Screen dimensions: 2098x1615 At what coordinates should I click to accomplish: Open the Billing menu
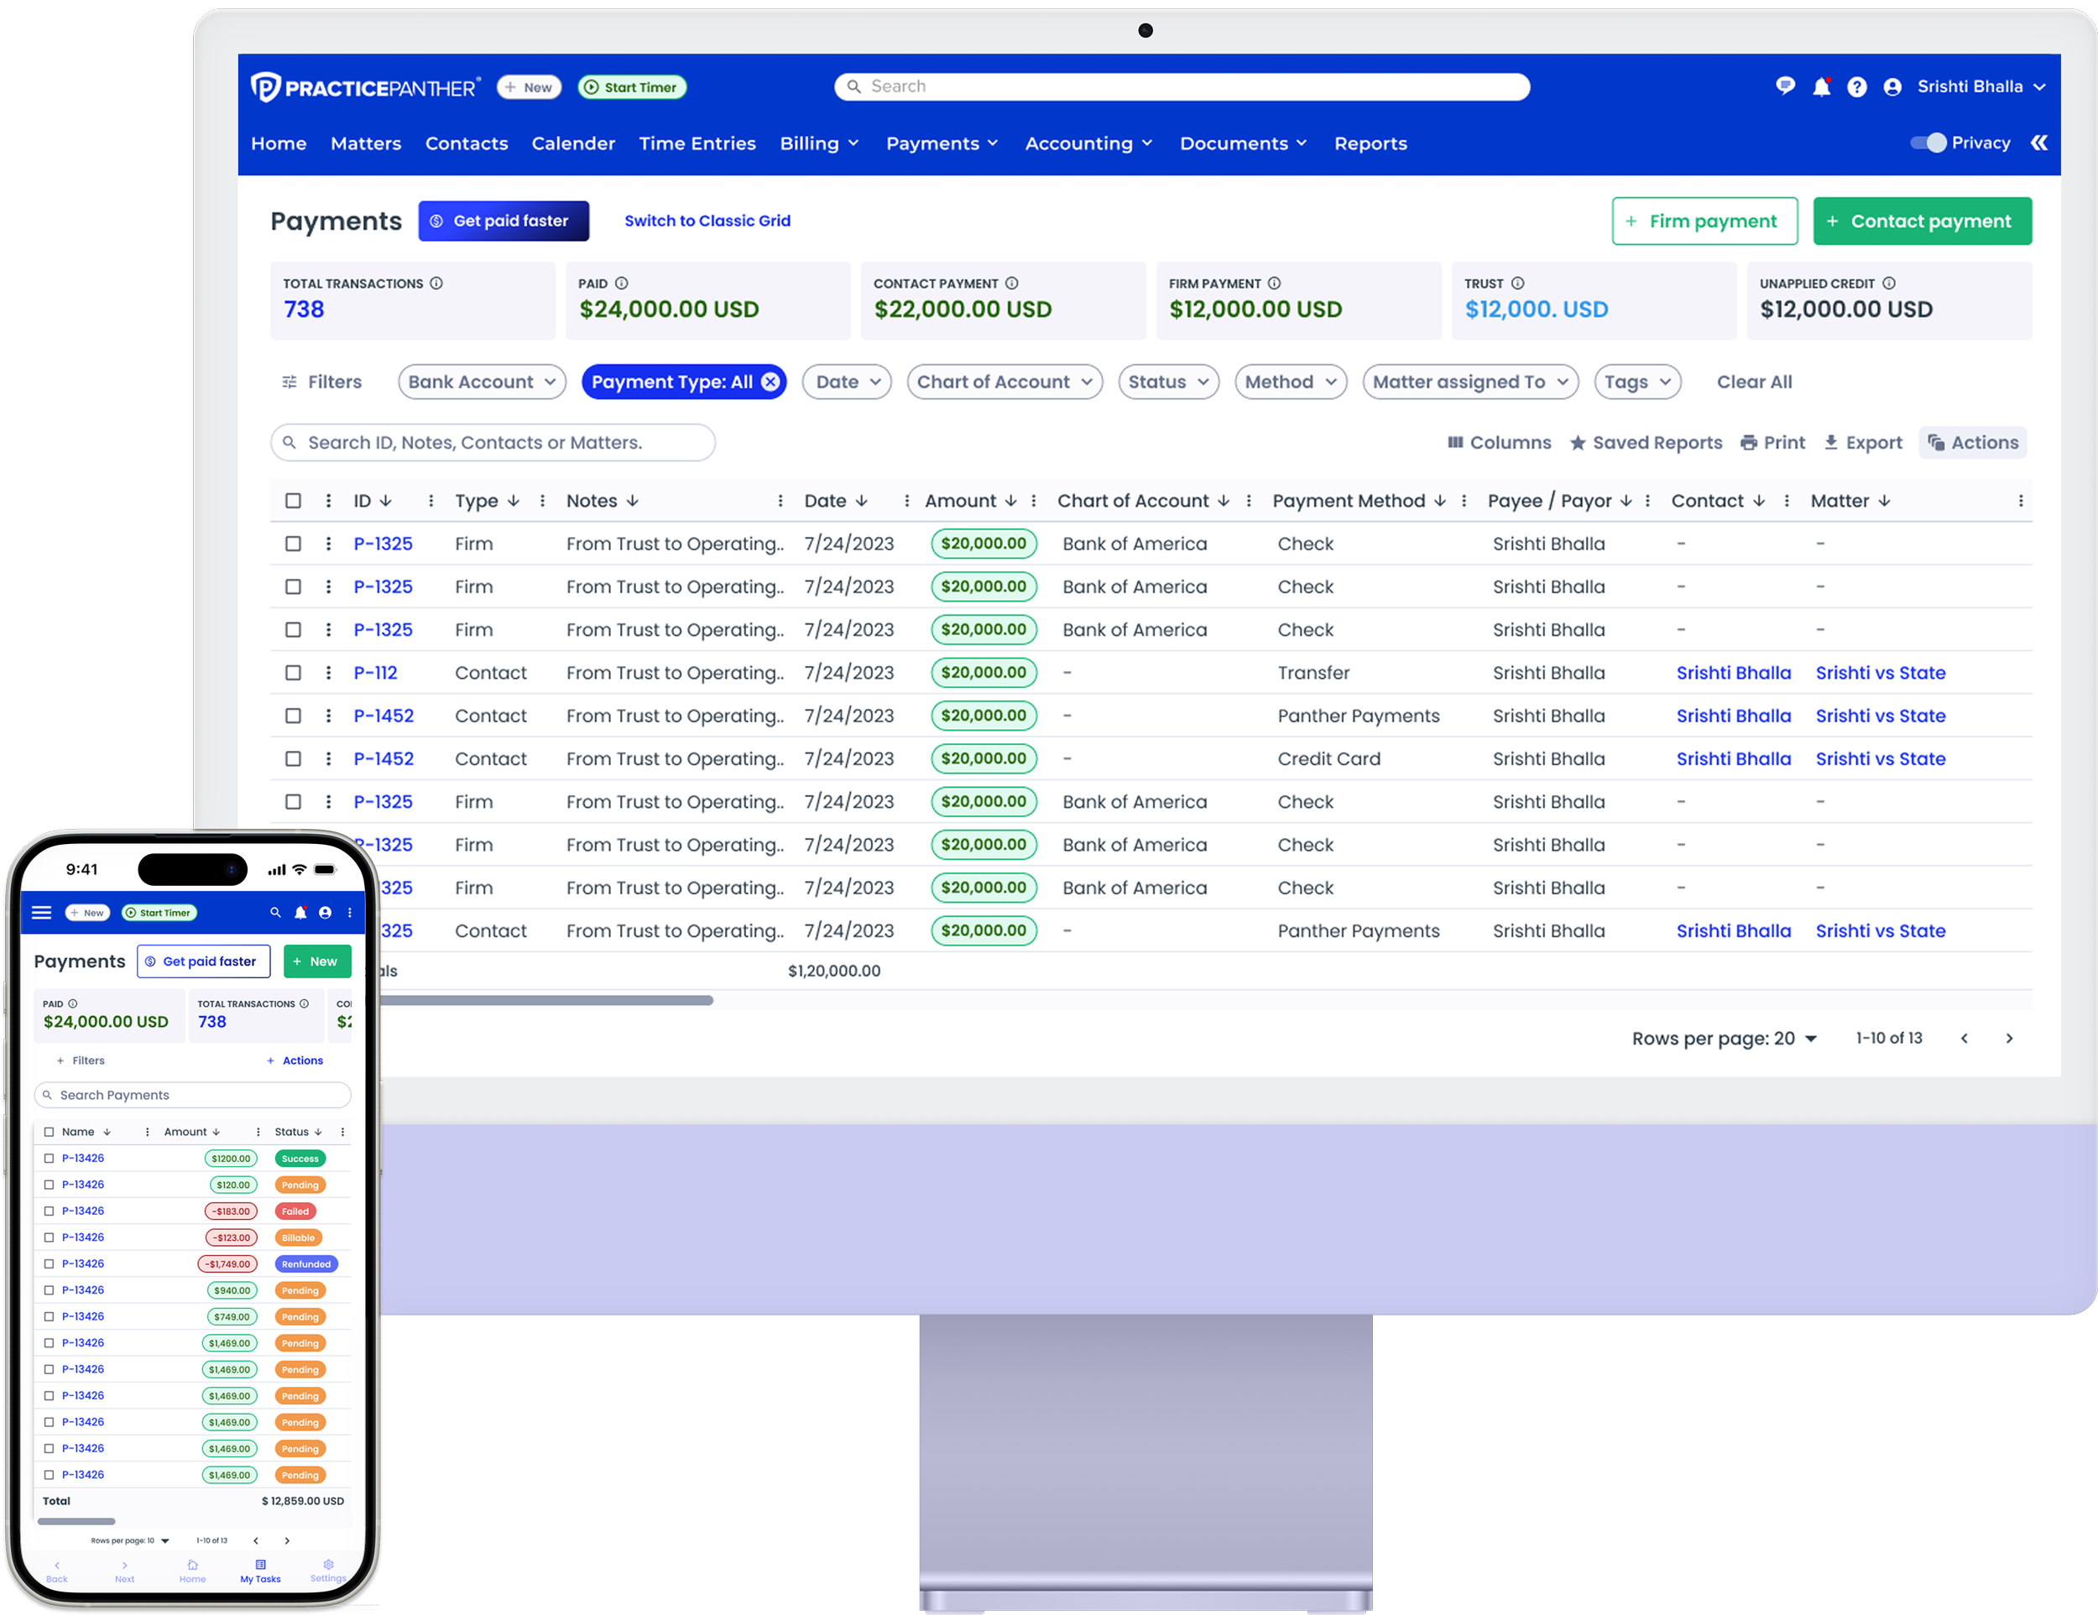[x=818, y=143]
